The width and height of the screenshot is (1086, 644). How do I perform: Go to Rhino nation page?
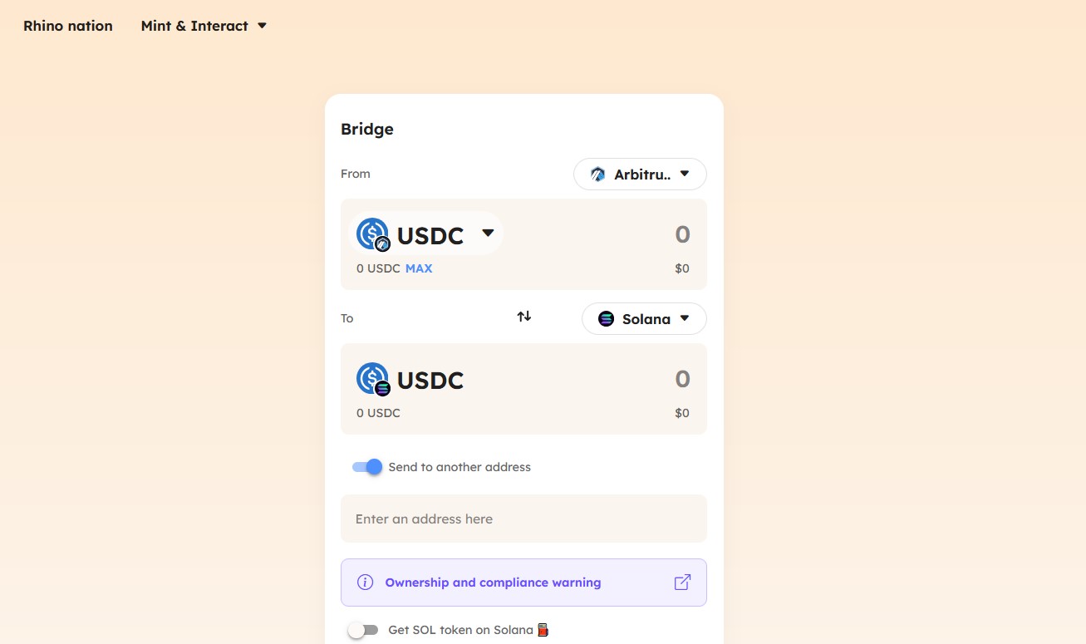68,26
